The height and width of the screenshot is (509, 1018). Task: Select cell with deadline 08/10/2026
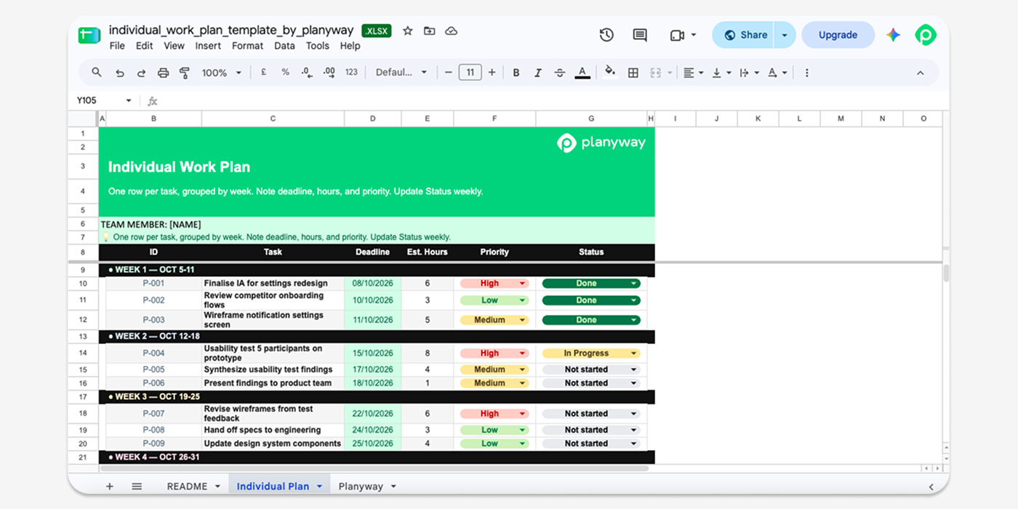click(372, 284)
